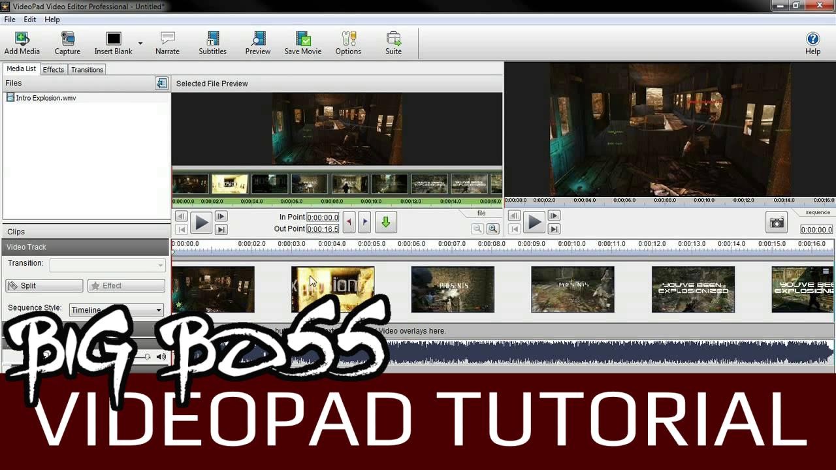This screenshot has height=470, width=836.
Task: Switch to the Media List tab
Action: (x=21, y=69)
